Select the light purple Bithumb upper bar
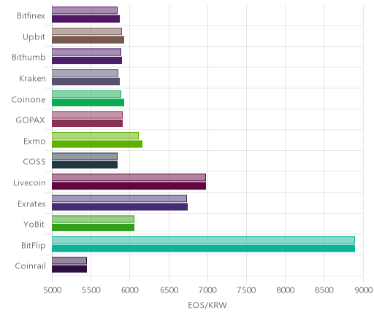 tap(86, 53)
